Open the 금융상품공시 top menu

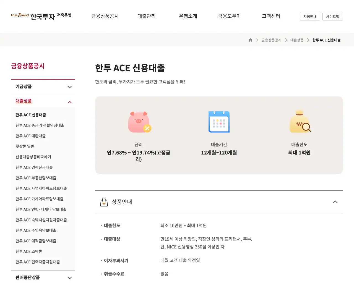(x=105, y=16)
